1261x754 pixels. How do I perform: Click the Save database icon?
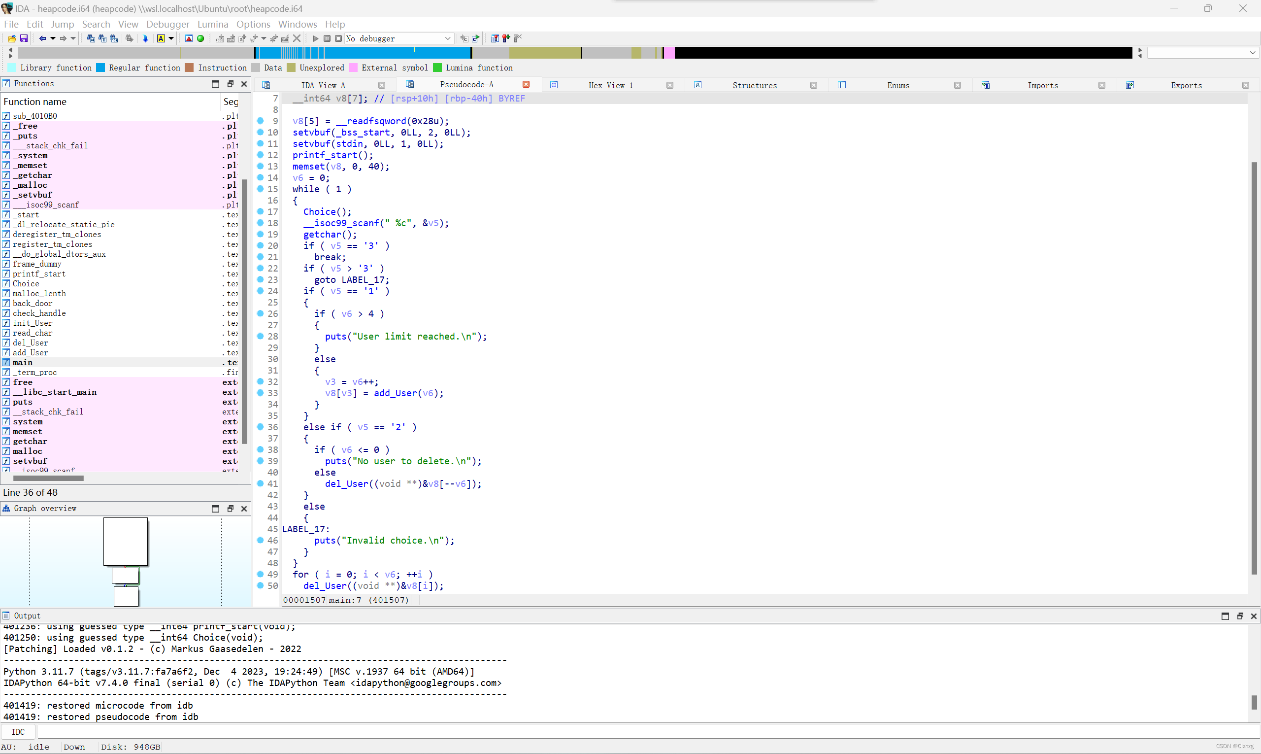[x=23, y=38]
